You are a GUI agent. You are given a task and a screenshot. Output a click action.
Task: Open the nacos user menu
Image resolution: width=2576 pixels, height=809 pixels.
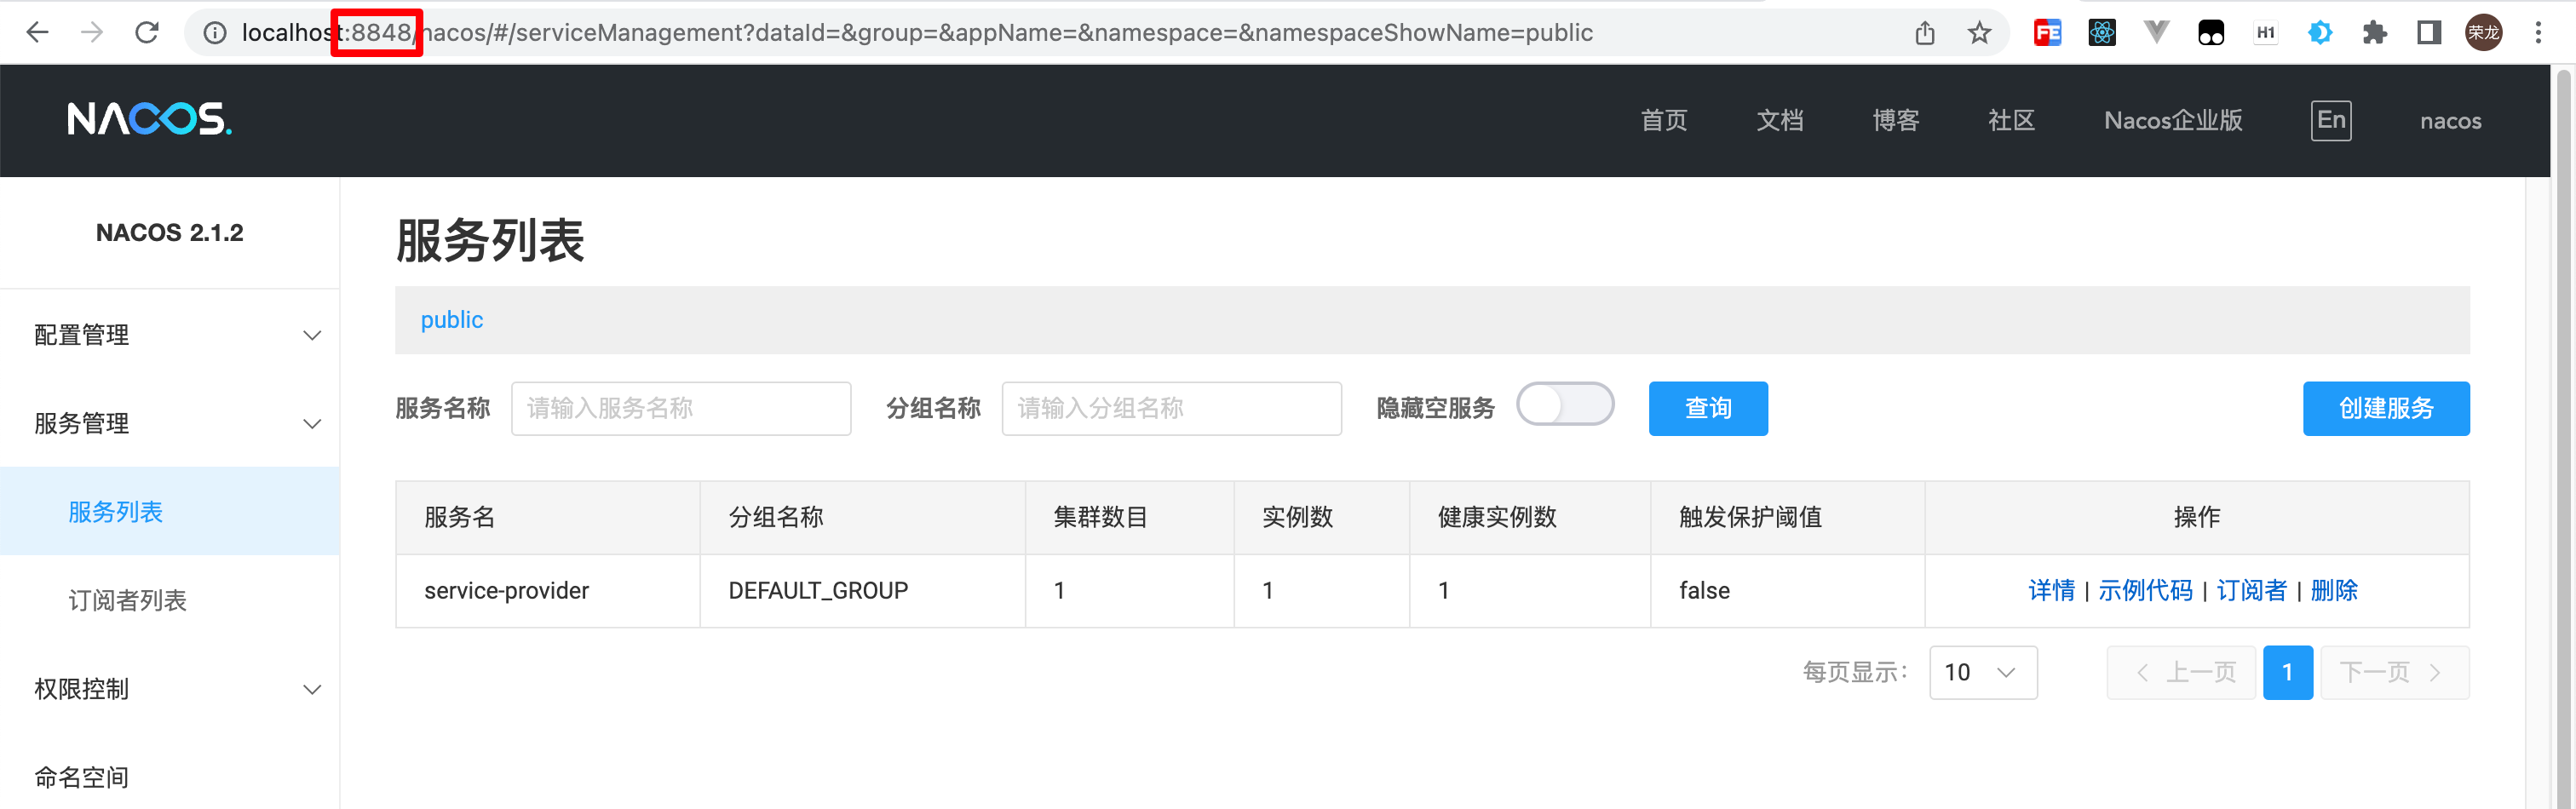click(2450, 121)
